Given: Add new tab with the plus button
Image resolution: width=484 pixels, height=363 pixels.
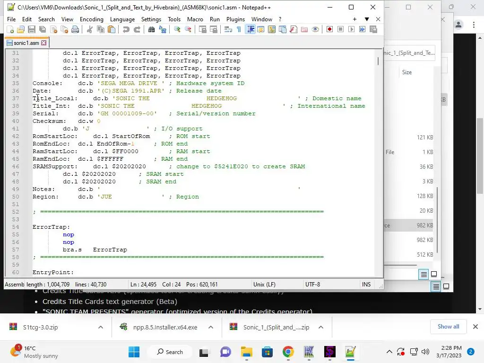Looking at the screenshot, I should [x=354, y=19].
